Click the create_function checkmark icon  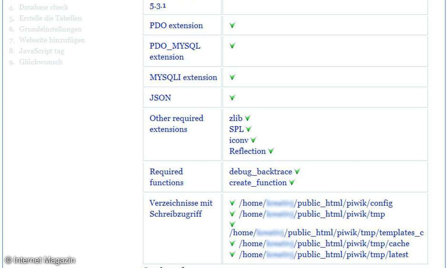pos(292,183)
